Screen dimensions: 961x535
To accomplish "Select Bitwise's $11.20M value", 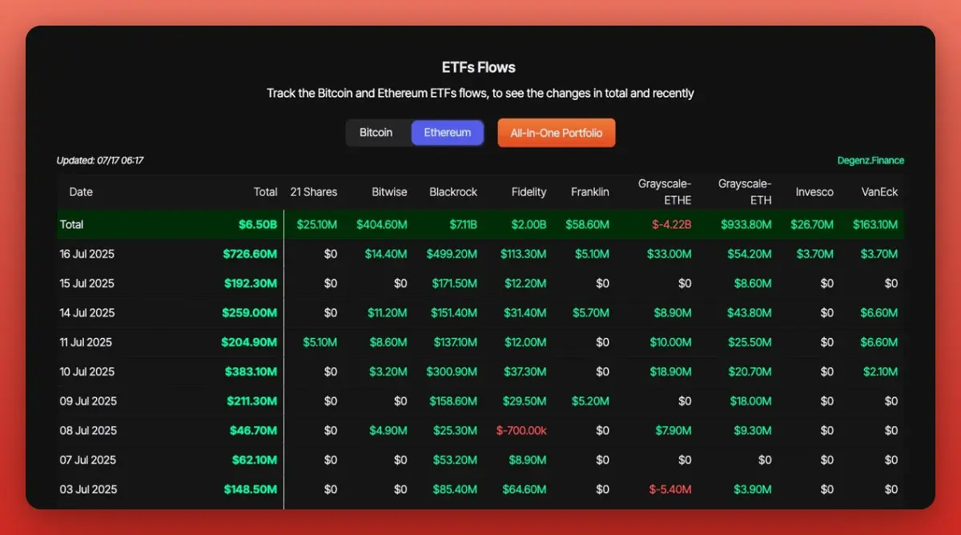I will click(x=388, y=312).
